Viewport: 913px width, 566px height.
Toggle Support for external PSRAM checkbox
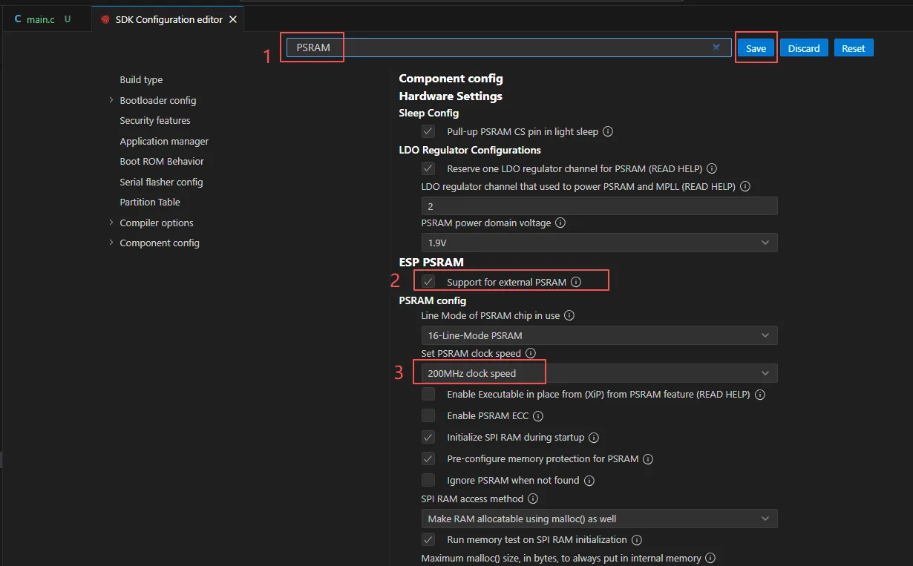point(428,282)
